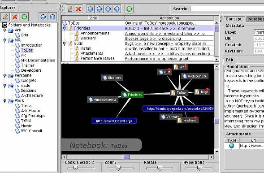Click the red X delete icon in outline toolbar

tap(78, 9)
